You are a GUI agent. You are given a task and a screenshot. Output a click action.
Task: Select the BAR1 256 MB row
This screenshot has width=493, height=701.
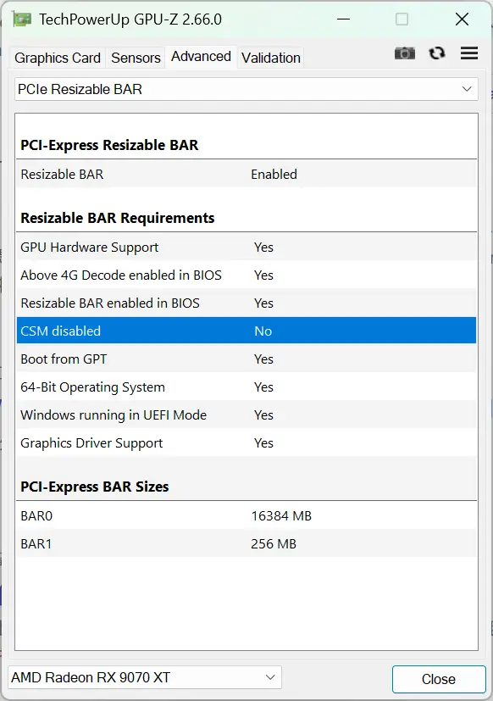coord(246,543)
